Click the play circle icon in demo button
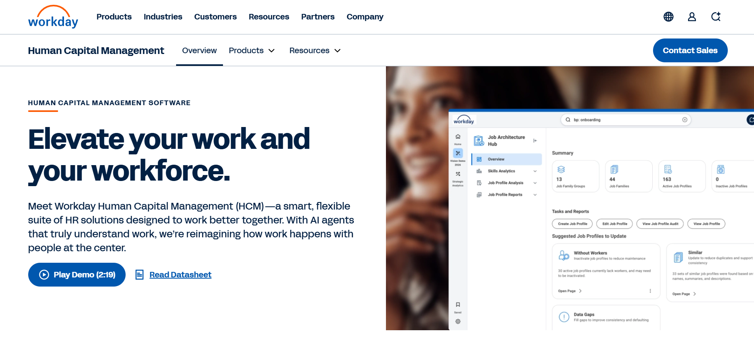Viewport: 754px width, 358px height. 44,275
